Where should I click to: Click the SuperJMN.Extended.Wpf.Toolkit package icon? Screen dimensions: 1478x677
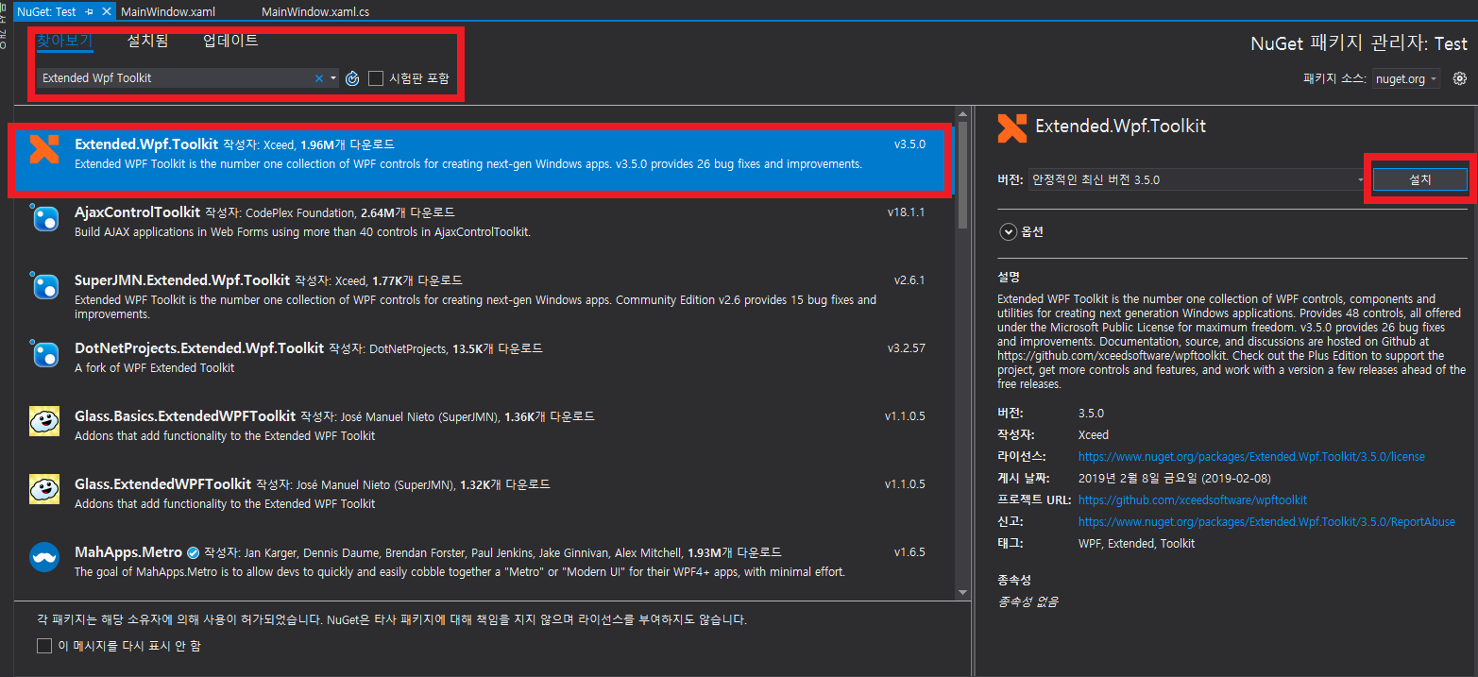pos(44,286)
